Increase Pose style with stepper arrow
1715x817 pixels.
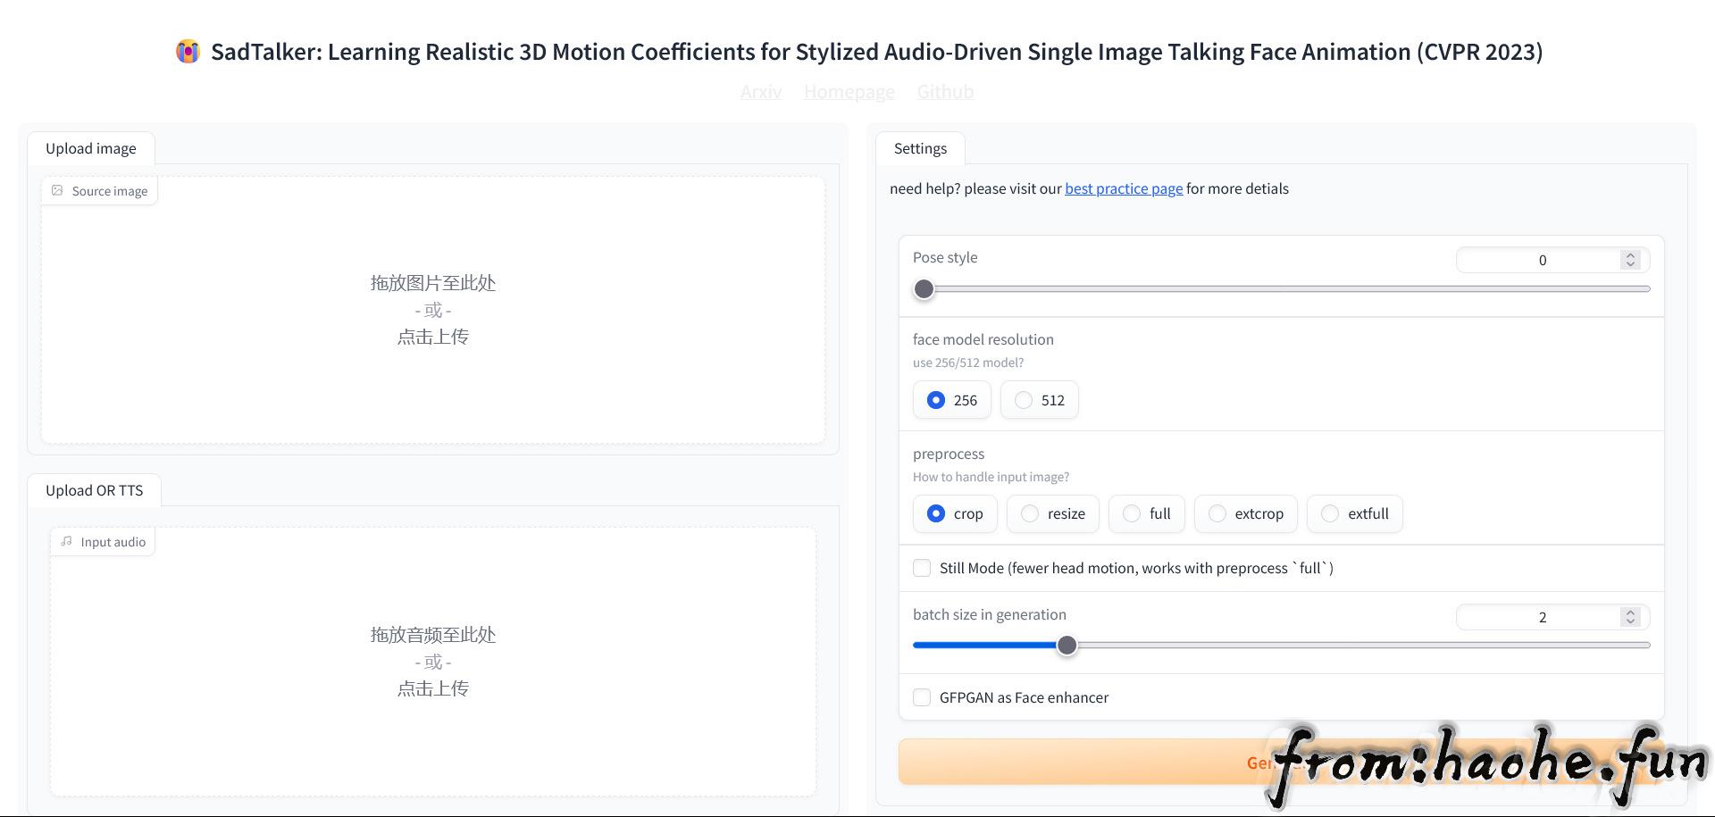(1630, 255)
